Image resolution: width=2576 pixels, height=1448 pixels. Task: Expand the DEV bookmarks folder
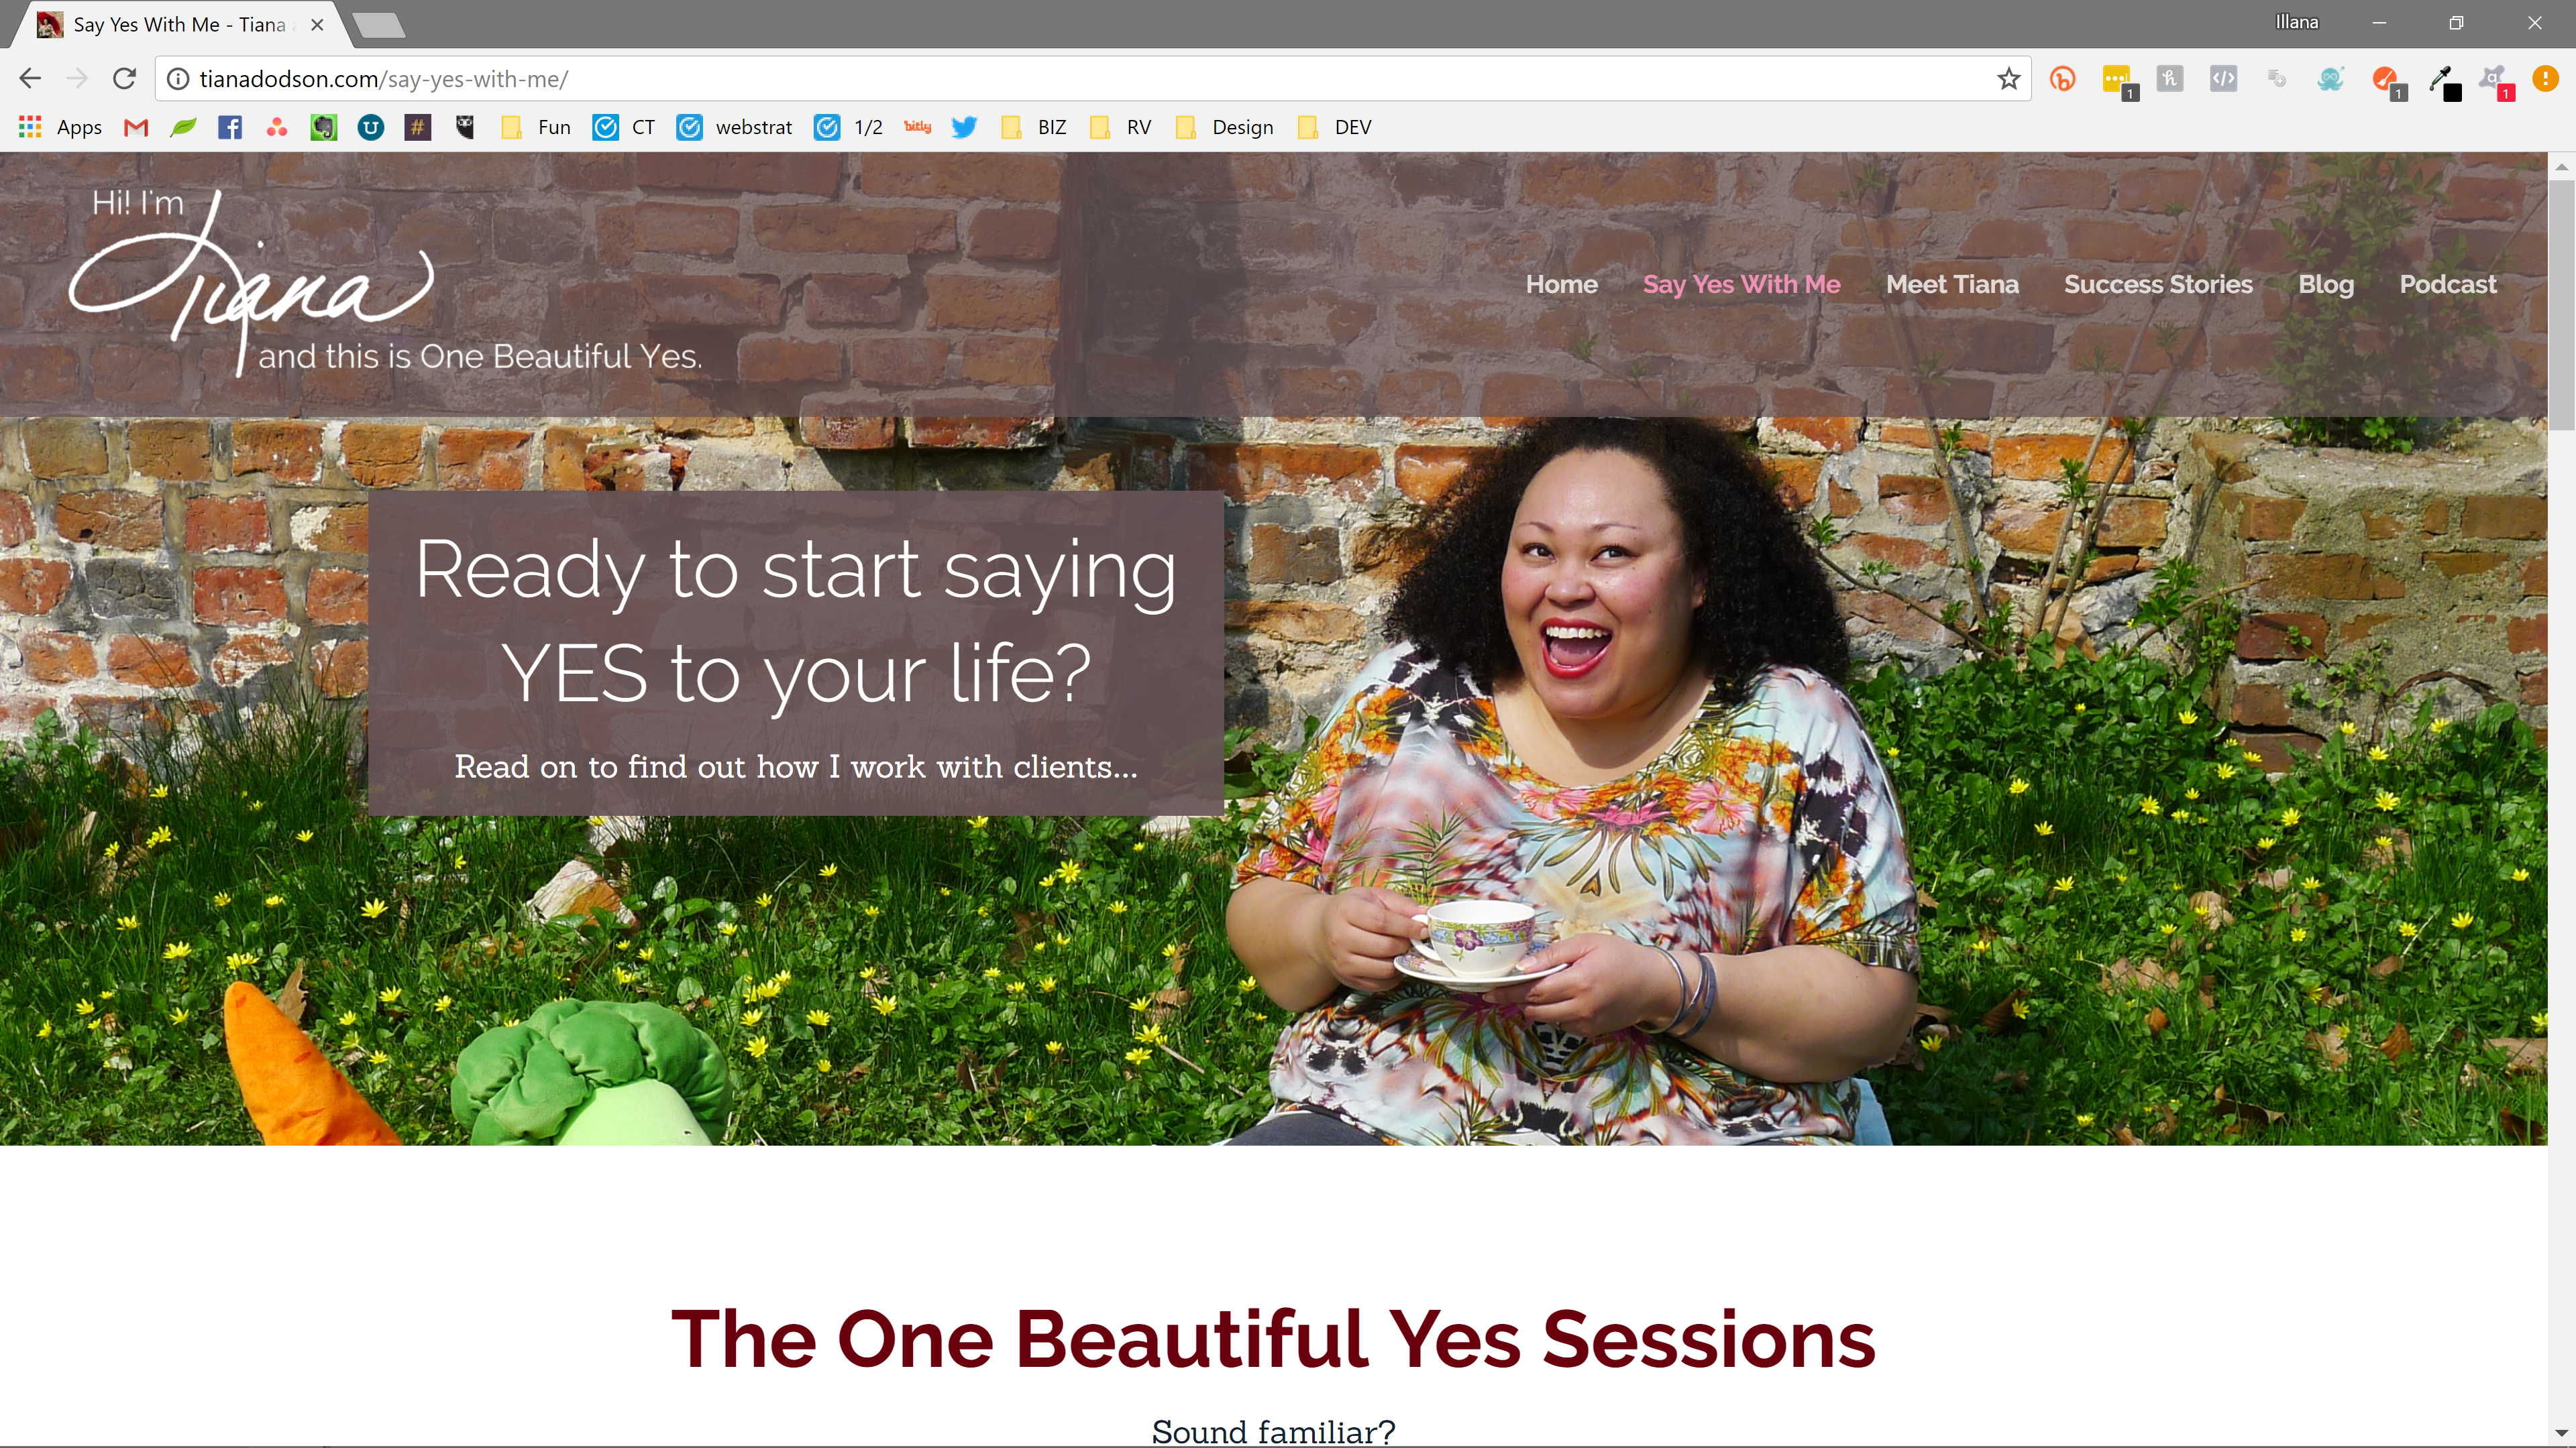tap(1334, 127)
